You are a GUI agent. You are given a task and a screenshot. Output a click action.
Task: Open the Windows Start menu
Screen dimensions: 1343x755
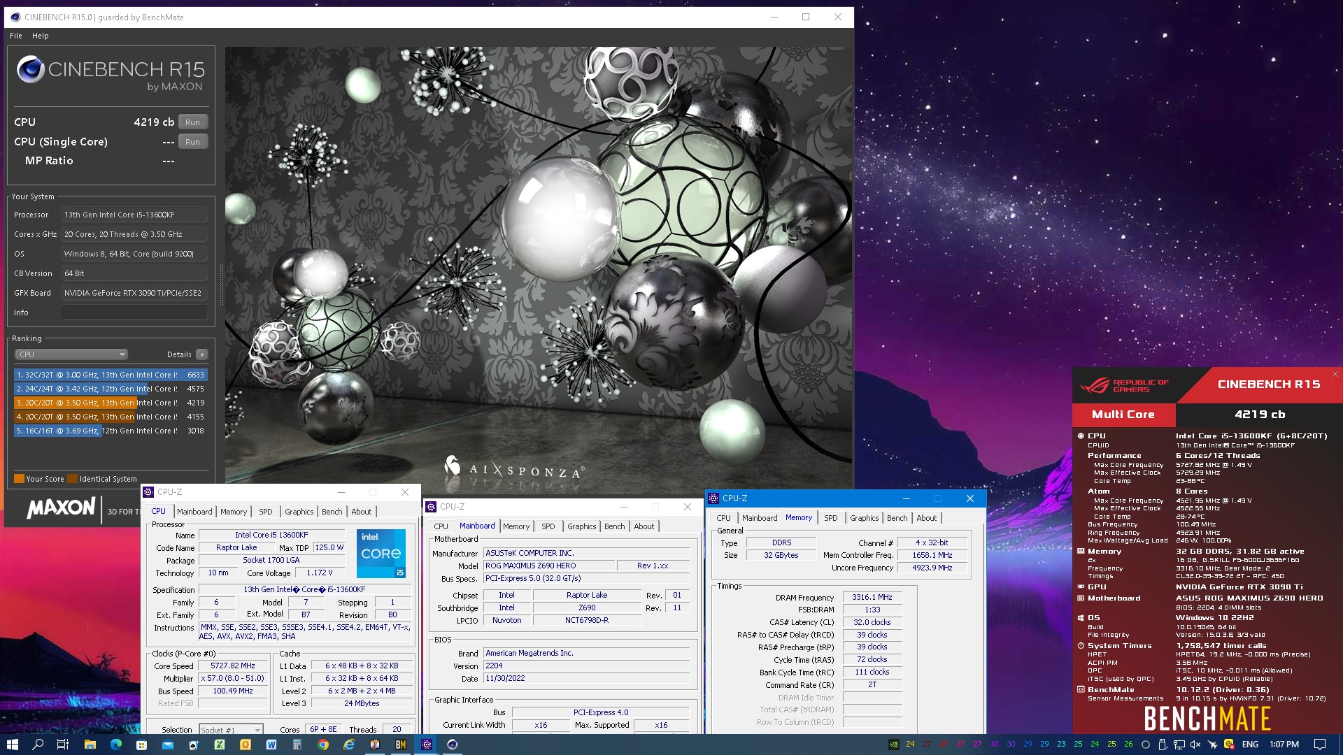click(12, 745)
